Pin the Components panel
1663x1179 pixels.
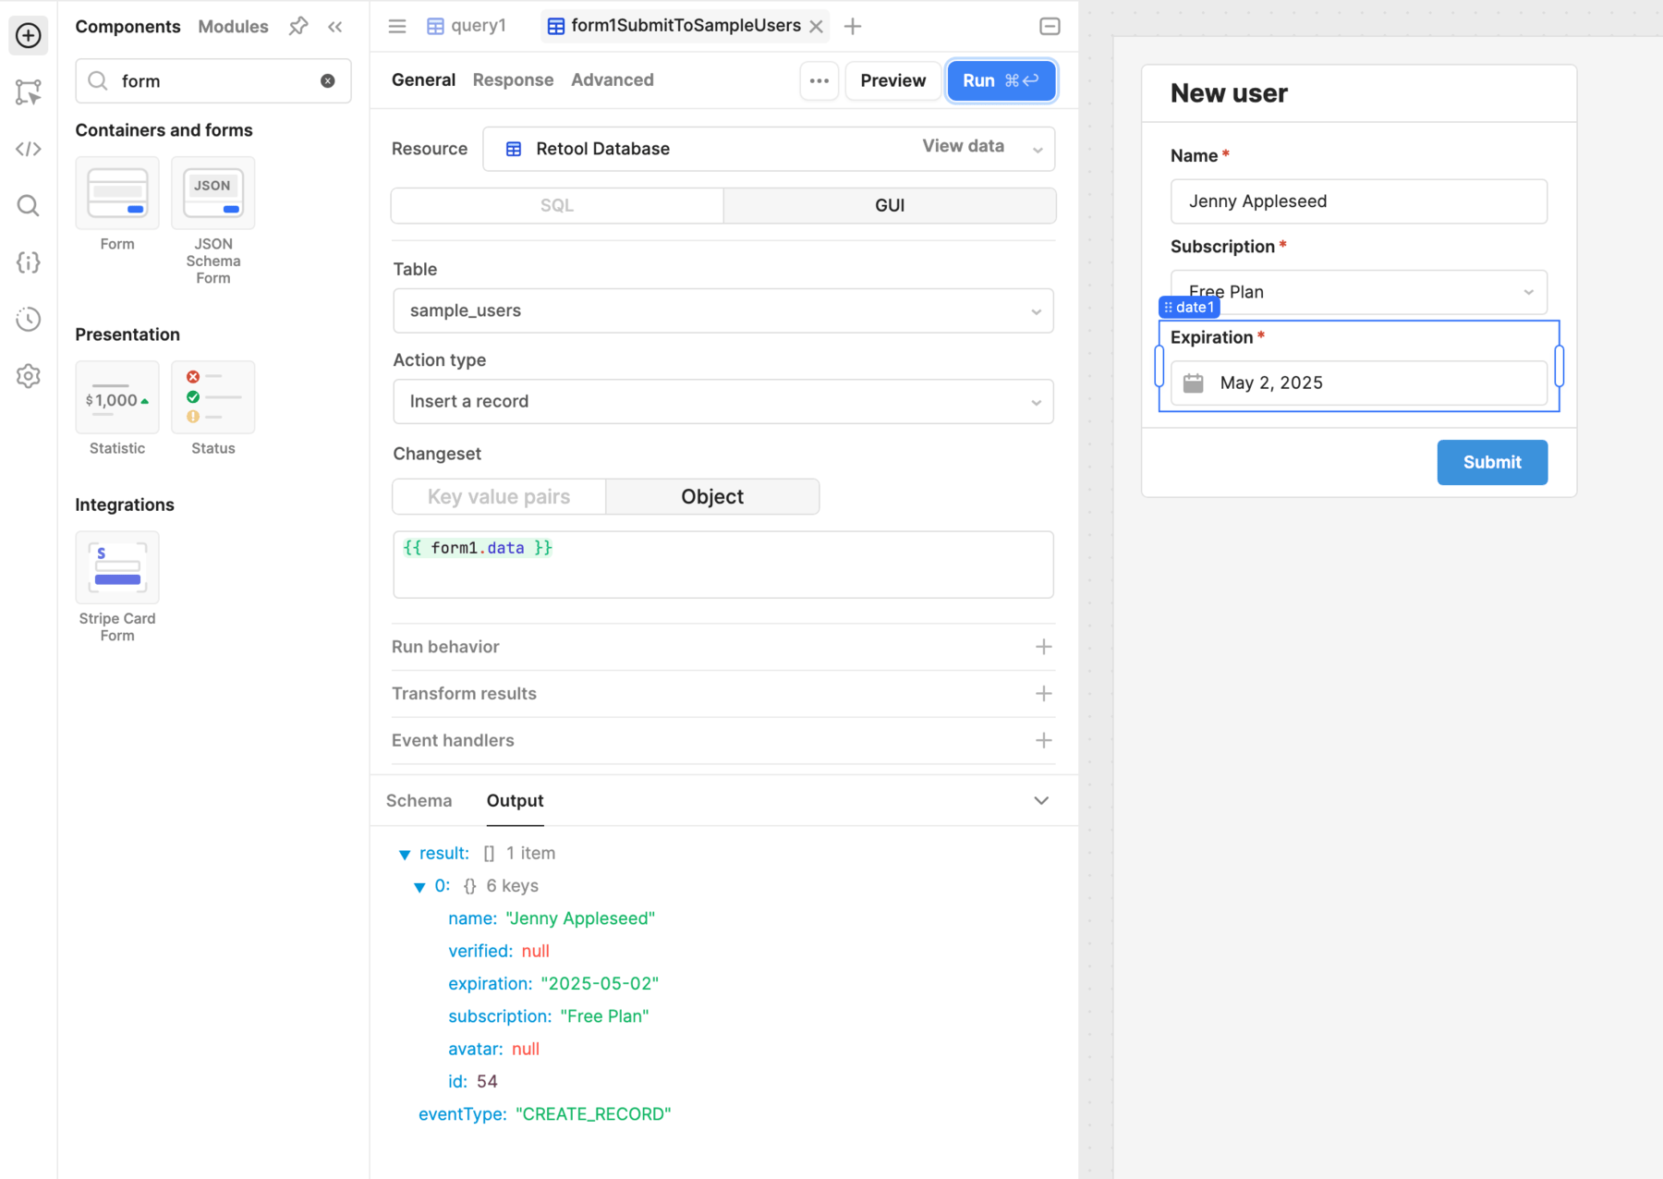[297, 27]
